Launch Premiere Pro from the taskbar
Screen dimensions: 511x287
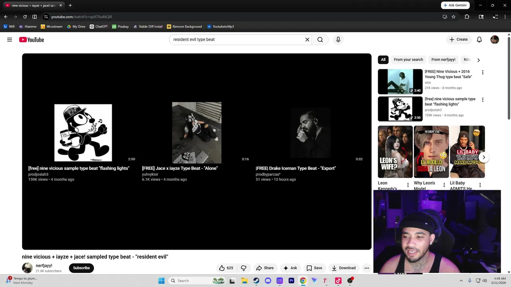(x=291, y=281)
